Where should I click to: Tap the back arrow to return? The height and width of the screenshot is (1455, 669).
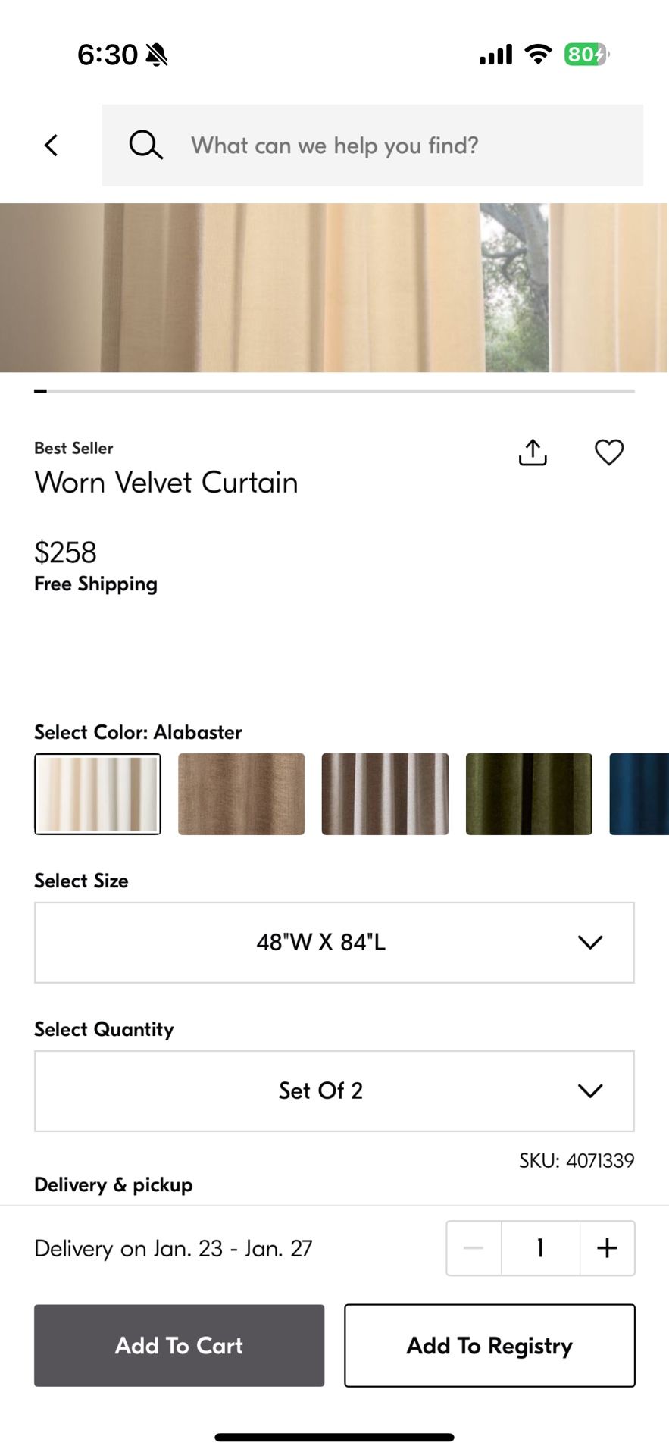52,145
